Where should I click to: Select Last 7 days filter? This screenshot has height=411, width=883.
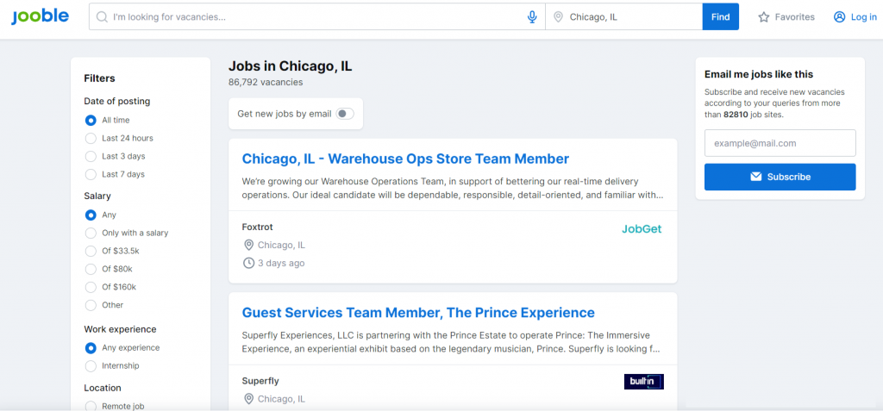point(91,174)
